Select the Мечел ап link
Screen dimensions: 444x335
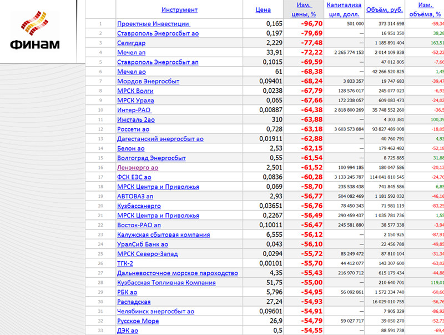tap(133, 53)
